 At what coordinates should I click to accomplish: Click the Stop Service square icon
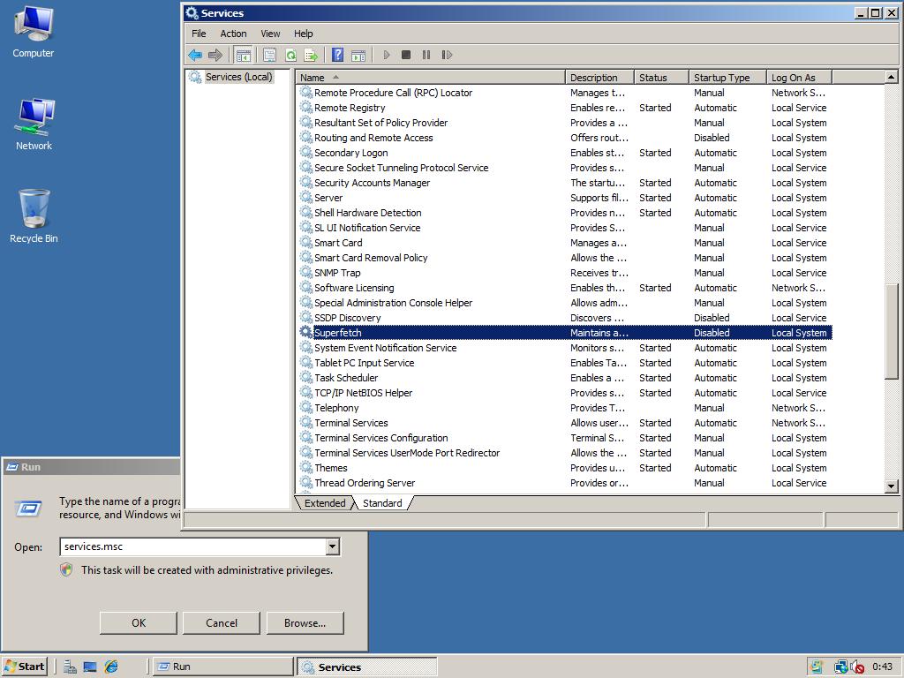click(406, 56)
